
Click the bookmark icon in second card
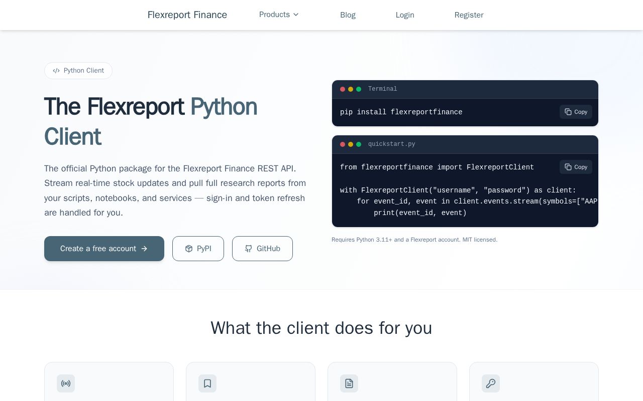pyautogui.click(x=207, y=383)
